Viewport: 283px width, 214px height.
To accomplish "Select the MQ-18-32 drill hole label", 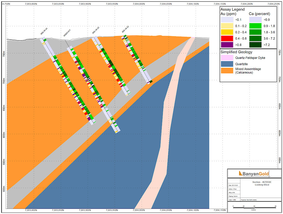I will coord(125,30).
